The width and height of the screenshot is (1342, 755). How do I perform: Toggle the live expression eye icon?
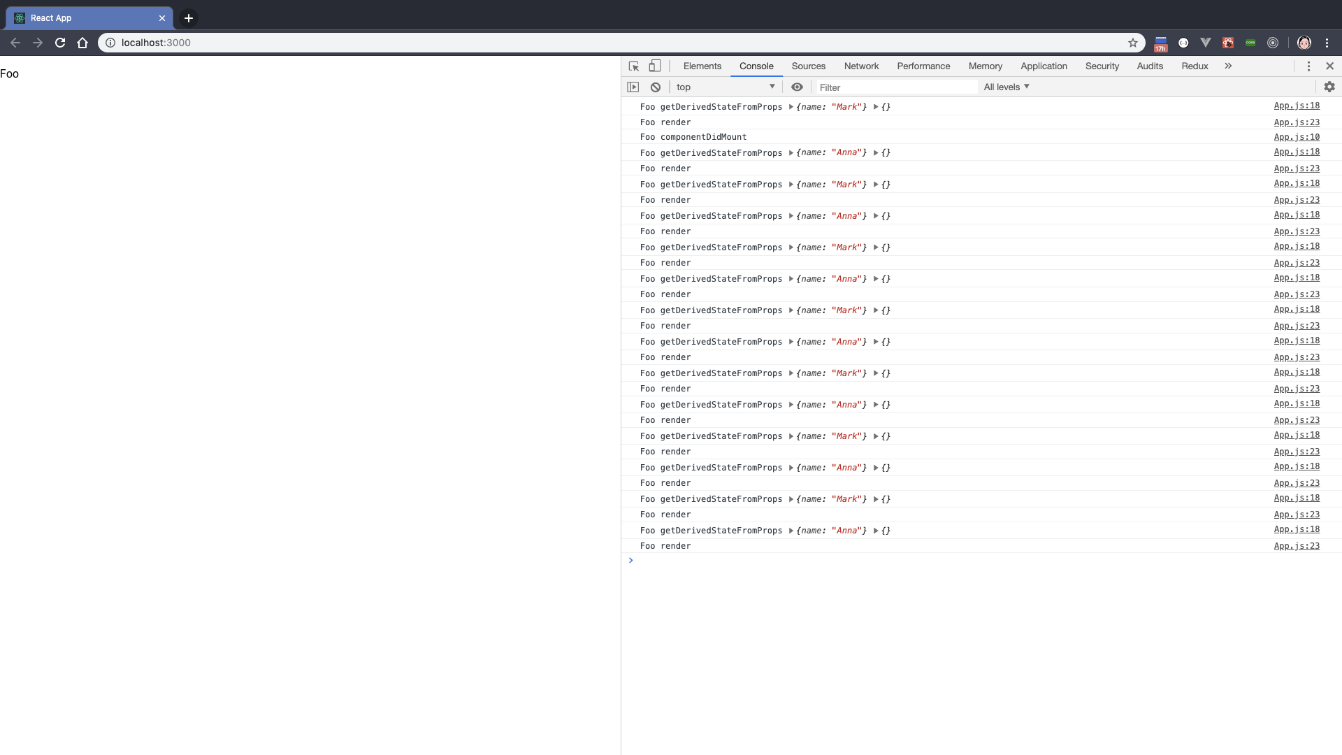click(x=797, y=87)
